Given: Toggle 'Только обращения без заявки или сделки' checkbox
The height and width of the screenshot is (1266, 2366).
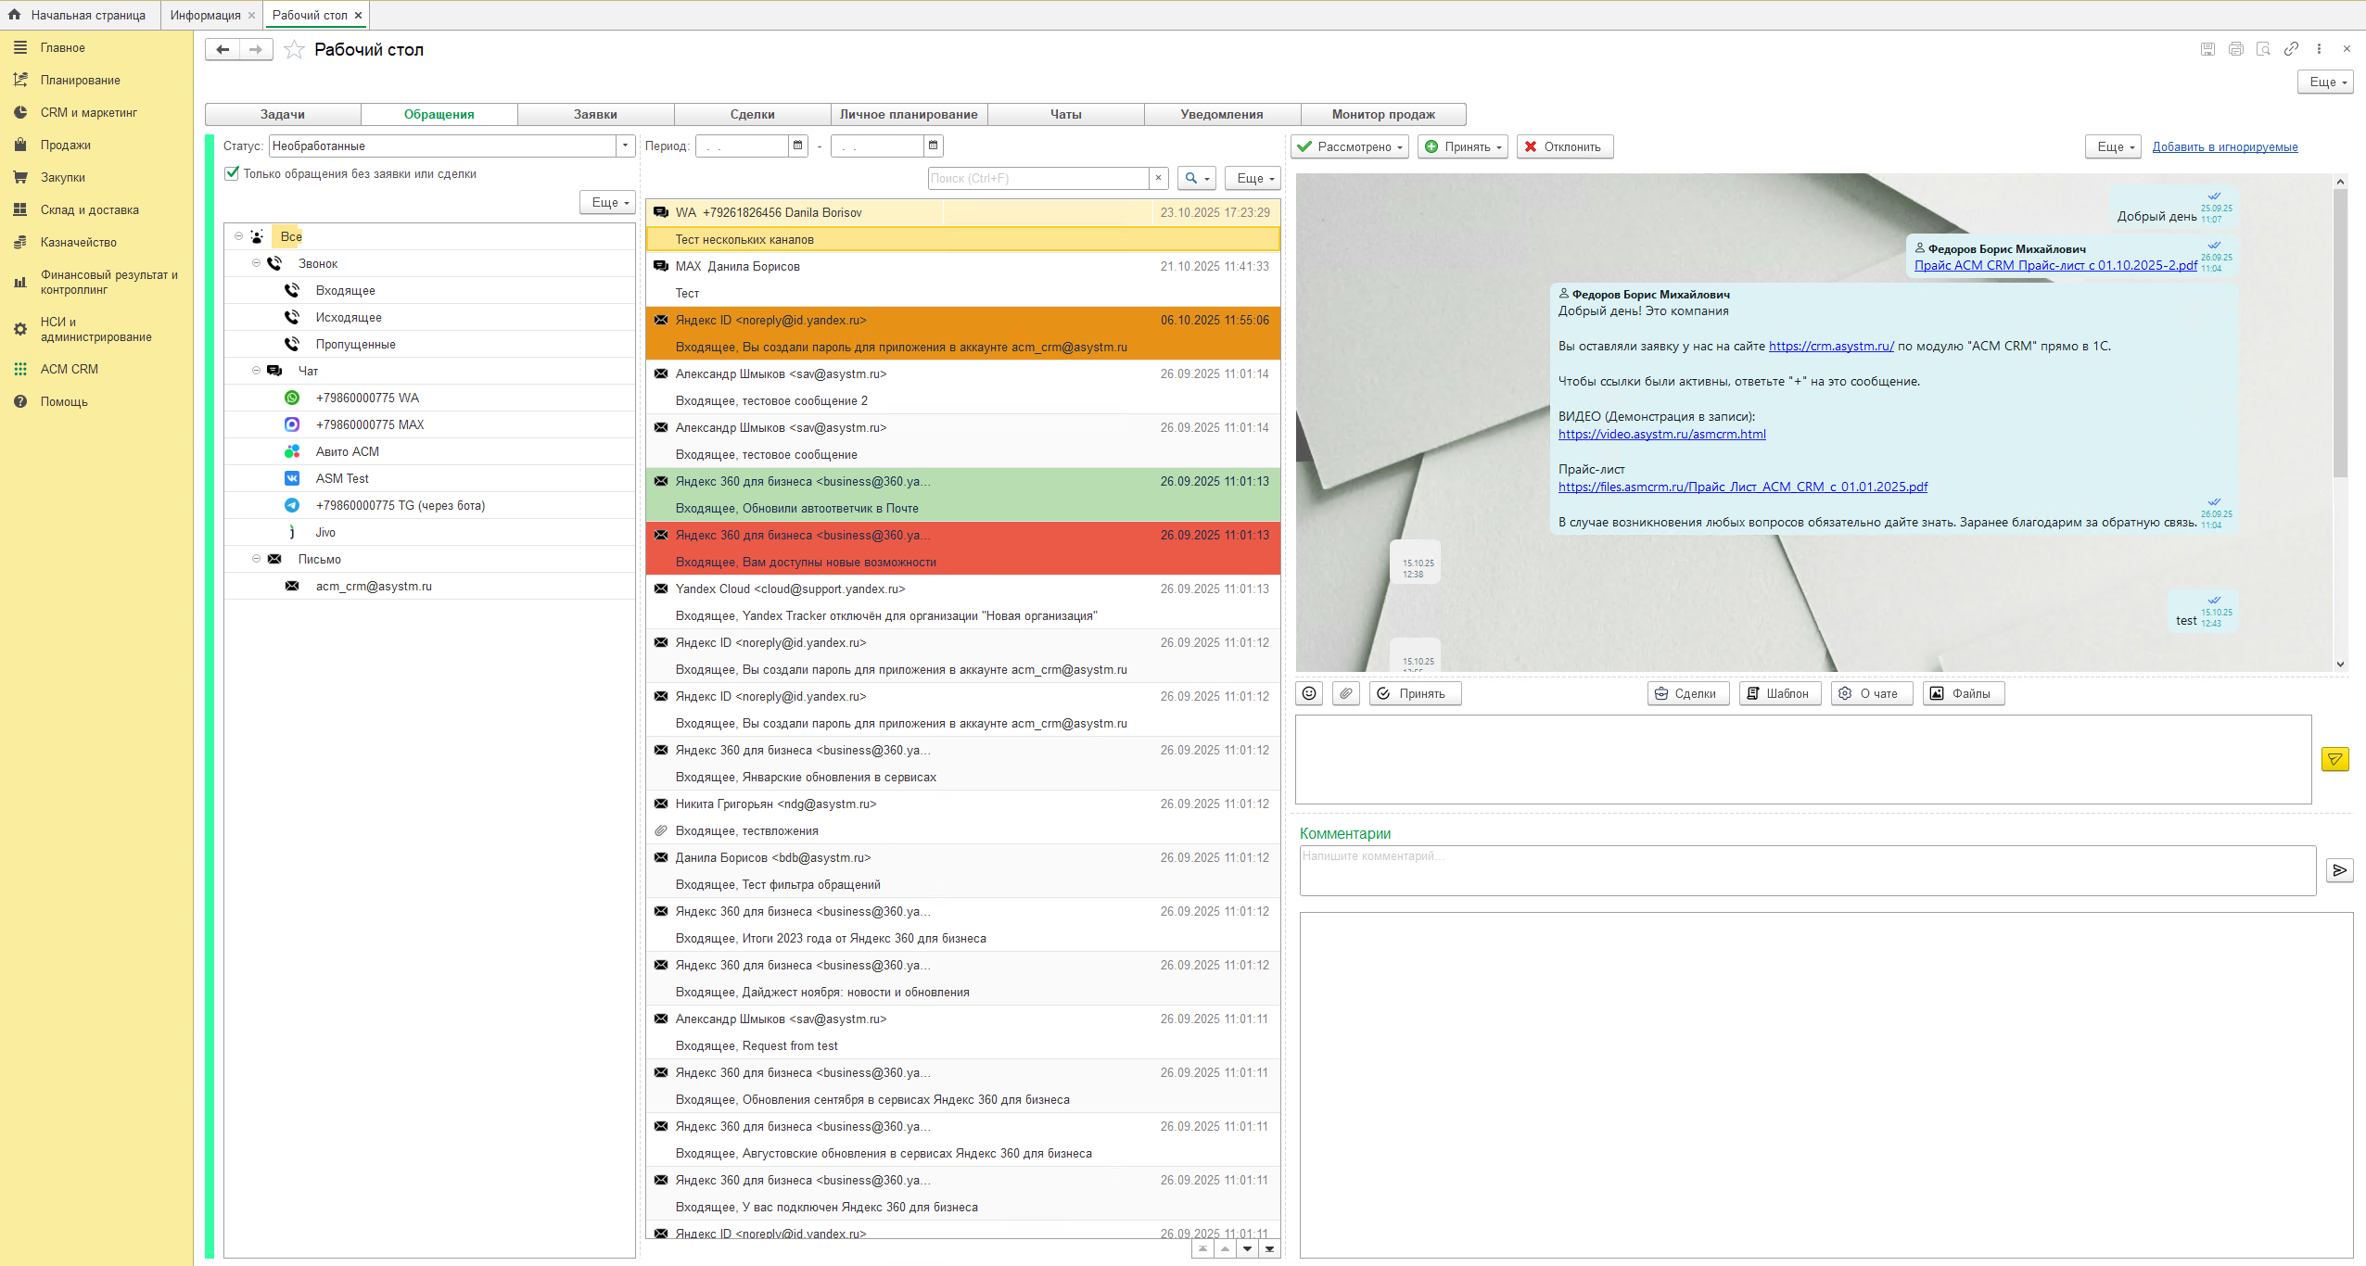Looking at the screenshot, I should pos(232,173).
